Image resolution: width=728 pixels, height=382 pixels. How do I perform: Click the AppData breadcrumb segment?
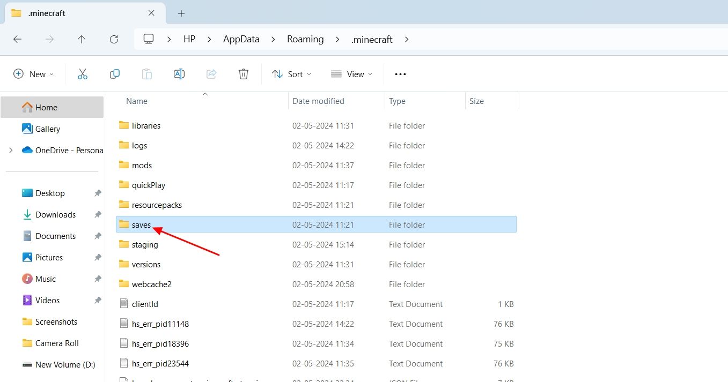[241, 39]
